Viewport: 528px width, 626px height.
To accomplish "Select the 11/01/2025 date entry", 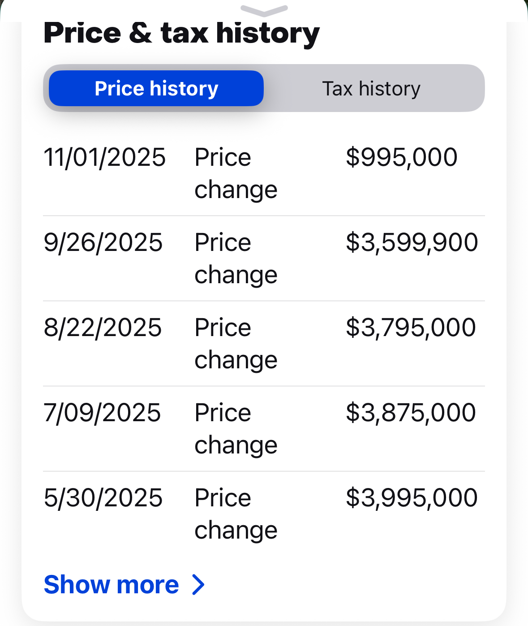I will [x=105, y=158].
